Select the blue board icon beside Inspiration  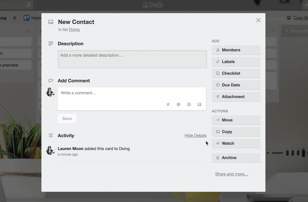(26, 18)
